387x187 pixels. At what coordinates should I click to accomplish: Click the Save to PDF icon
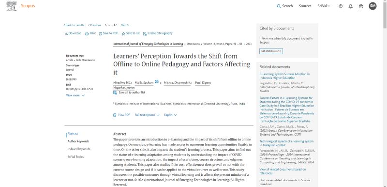101,33
